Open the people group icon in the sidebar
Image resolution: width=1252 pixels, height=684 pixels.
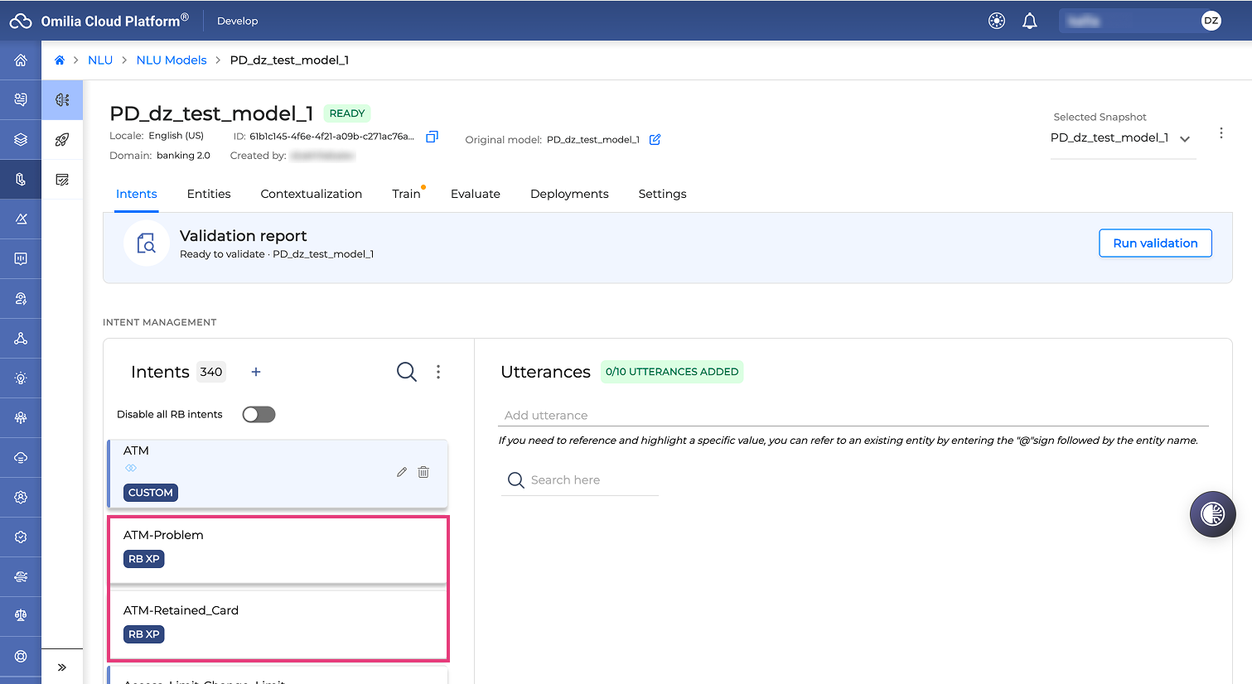coord(21,418)
